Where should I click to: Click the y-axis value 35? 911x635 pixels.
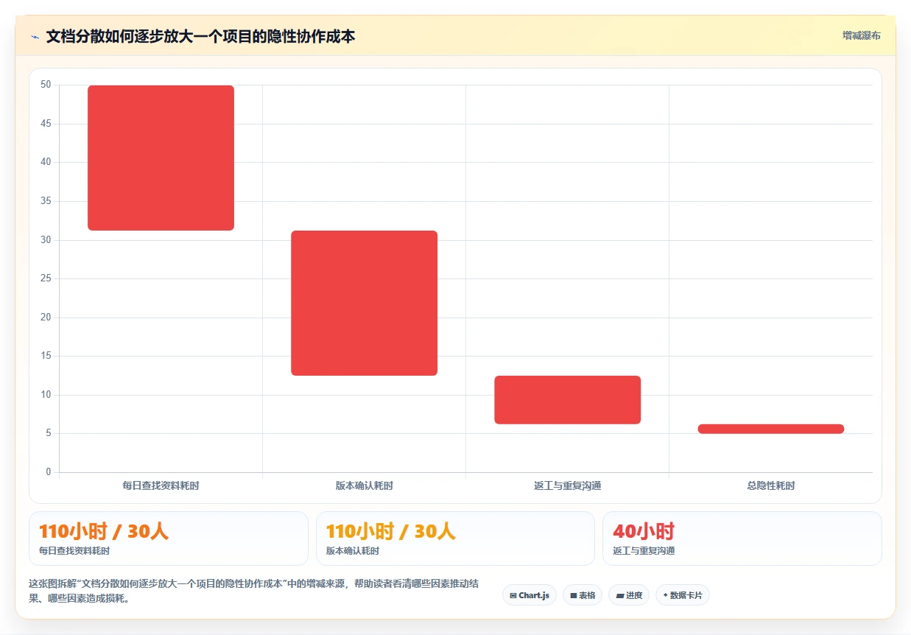(46, 201)
